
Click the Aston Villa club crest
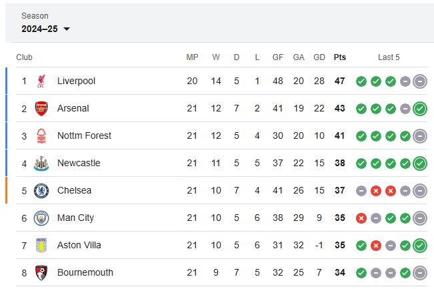point(41,246)
